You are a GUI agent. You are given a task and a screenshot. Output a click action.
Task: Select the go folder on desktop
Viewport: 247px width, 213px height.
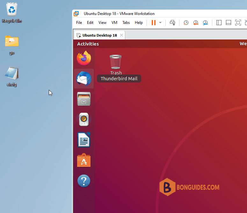point(12,45)
